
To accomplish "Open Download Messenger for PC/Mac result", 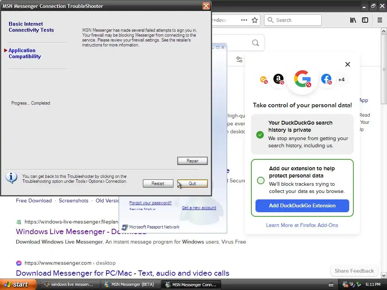I will pos(123,273).
